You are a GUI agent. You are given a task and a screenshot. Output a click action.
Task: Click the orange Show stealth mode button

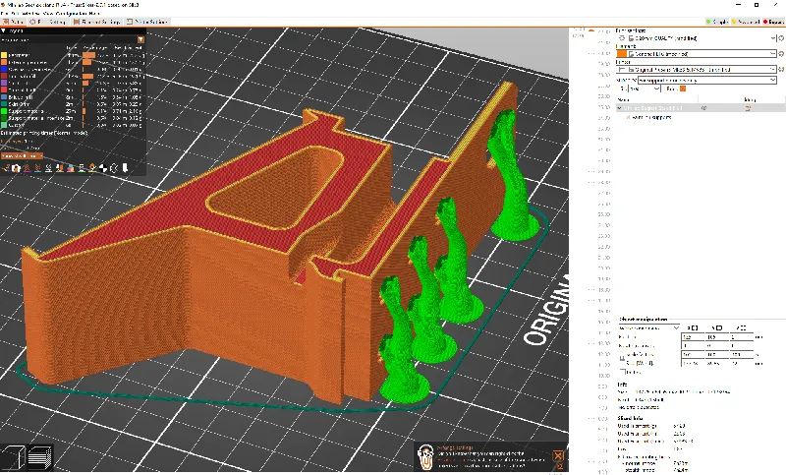click(x=22, y=156)
